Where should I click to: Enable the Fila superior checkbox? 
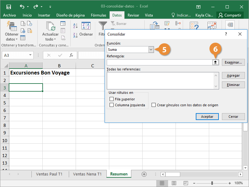click(111, 99)
